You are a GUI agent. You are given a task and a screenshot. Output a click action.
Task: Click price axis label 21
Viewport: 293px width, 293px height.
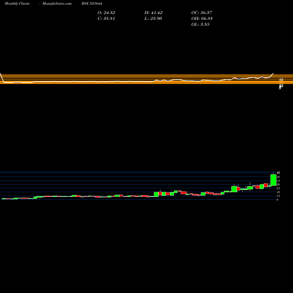[278, 188]
